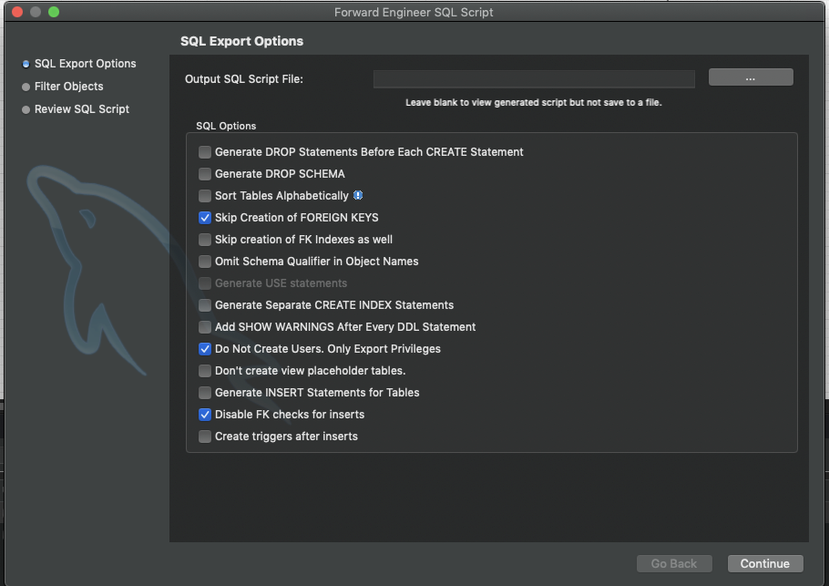This screenshot has height=586, width=829.
Task: Tick Don't create view placeholder tables
Action: [205, 371]
